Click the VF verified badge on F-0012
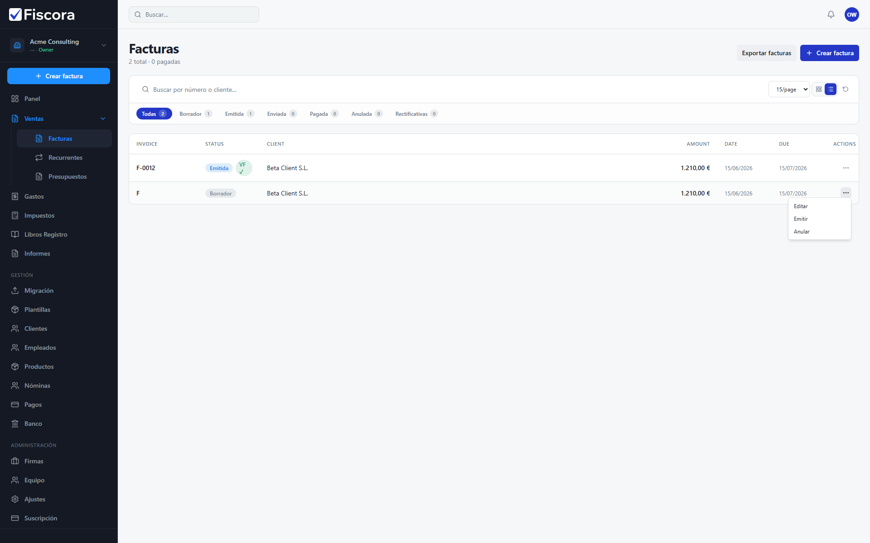Screen dimensions: 870x543 tap(244, 168)
